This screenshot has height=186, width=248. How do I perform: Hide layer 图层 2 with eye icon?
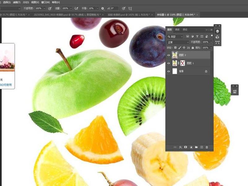point(169,55)
